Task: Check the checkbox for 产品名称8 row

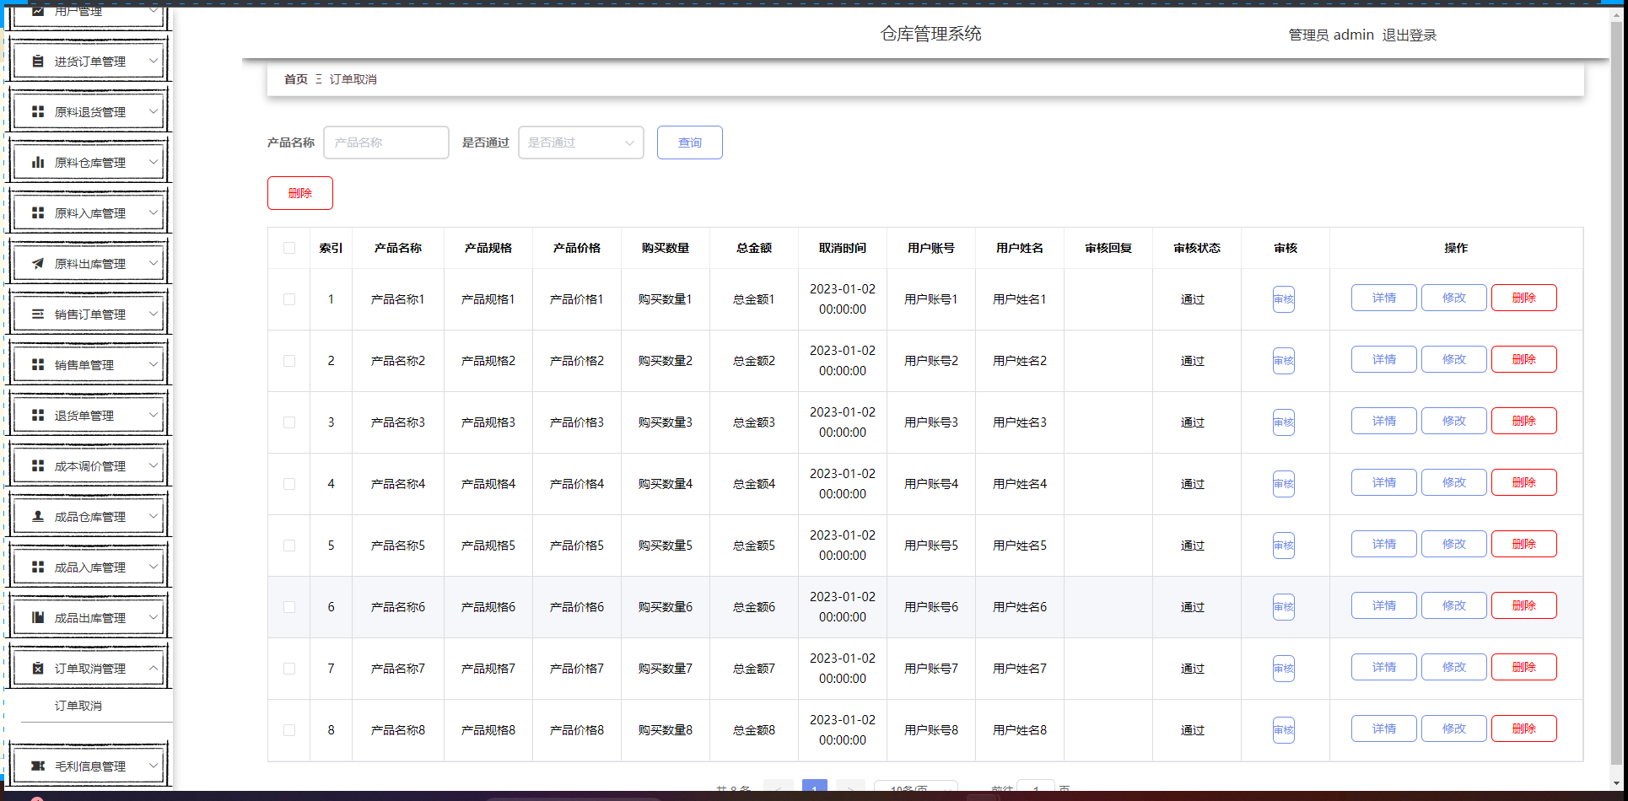Action: click(x=289, y=730)
